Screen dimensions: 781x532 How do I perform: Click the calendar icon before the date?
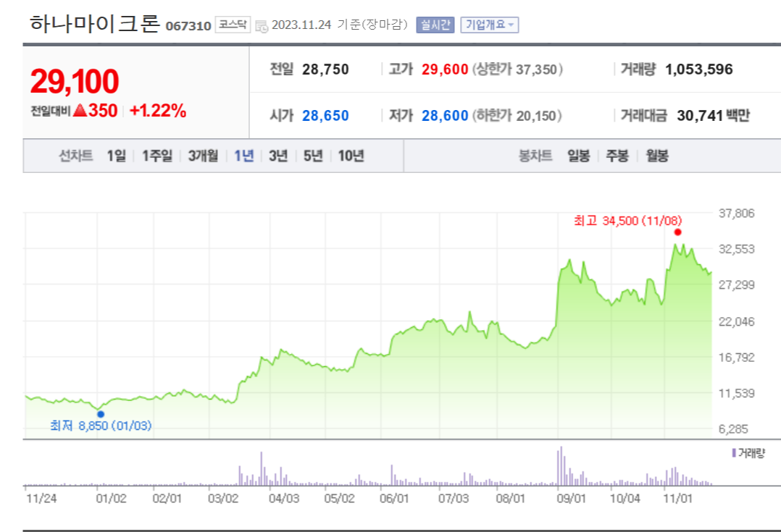coord(262,26)
